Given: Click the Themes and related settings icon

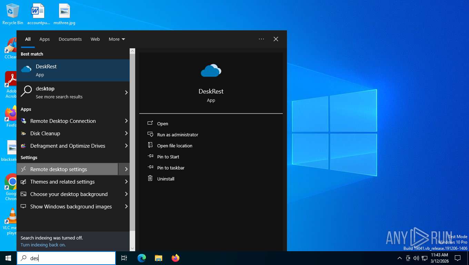Looking at the screenshot, I should (x=23, y=182).
